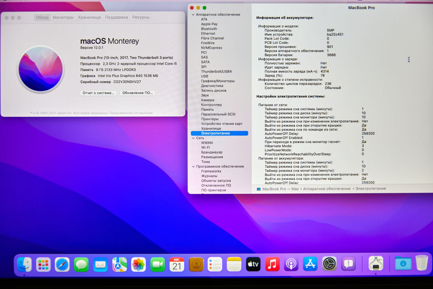
Task: Select Диагностика in sidebar
Action: click(212, 86)
